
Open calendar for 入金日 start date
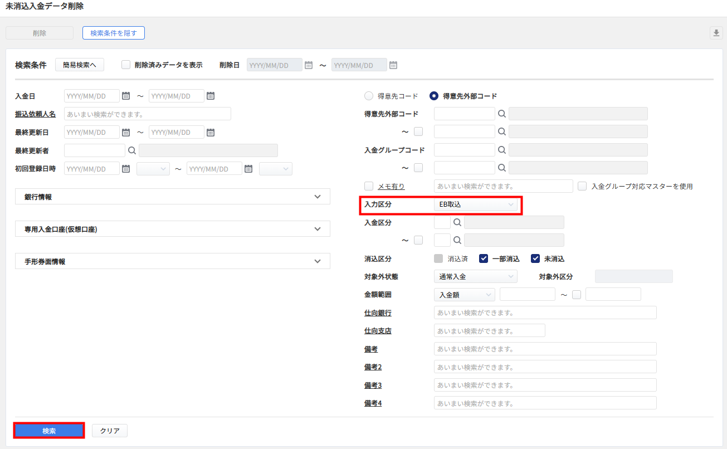(x=126, y=96)
